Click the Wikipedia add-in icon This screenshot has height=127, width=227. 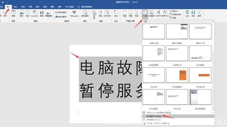point(74,14)
